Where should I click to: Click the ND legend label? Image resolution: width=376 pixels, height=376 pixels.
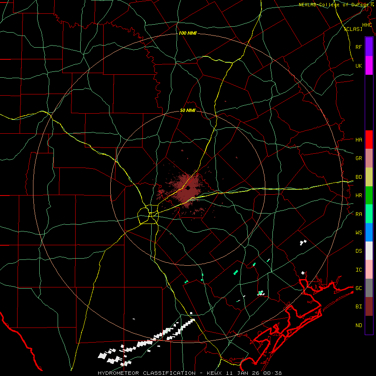(x=358, y=325)
